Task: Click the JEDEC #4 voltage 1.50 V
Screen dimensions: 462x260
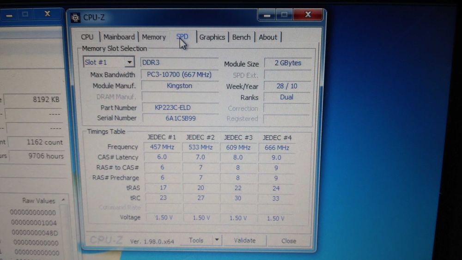Action: point(275,218)
